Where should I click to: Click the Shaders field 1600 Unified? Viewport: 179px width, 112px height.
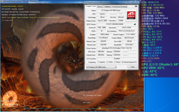pos(104,35)
